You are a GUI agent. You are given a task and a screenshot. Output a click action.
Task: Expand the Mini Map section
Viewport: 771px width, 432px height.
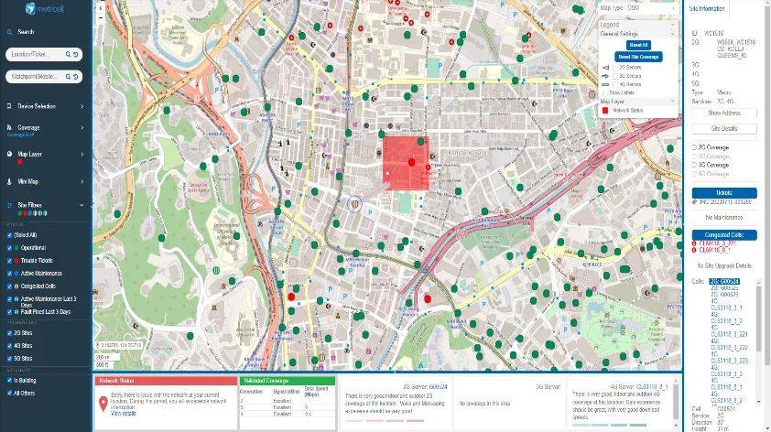[x=82, y=181]
